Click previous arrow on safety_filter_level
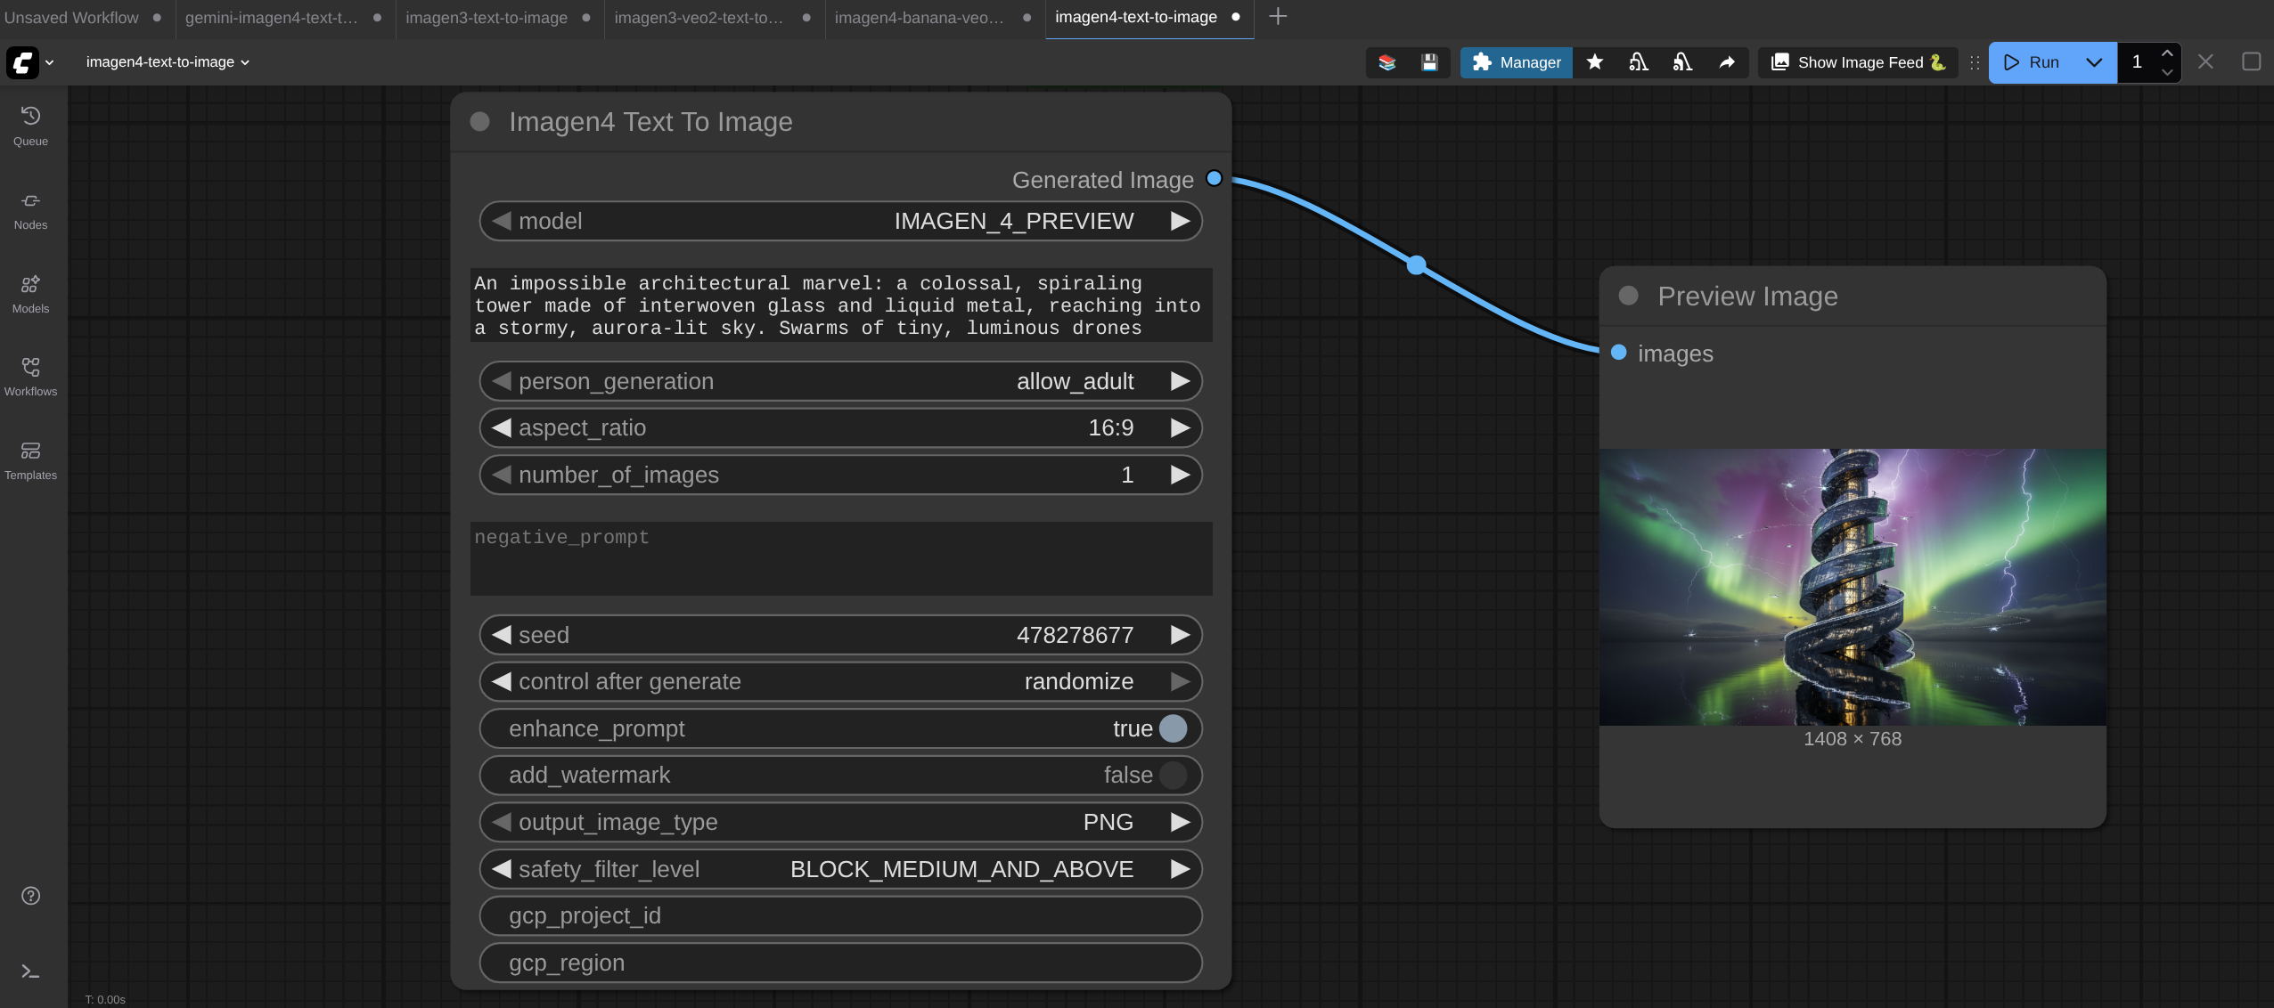Viewport: 2274px width, 1008px height. [502, 869]
